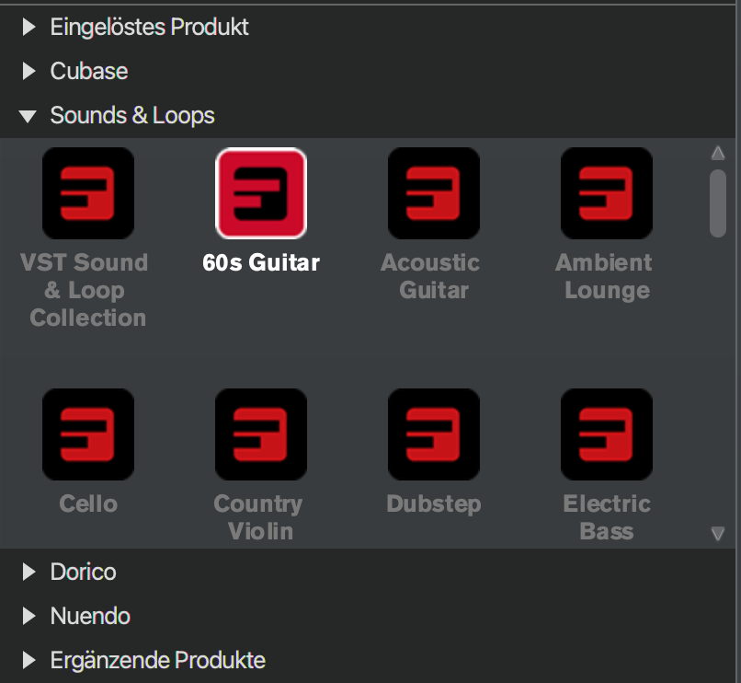
Task: Expand the Dorico section triangle
Action: click(x=28, y=572)
